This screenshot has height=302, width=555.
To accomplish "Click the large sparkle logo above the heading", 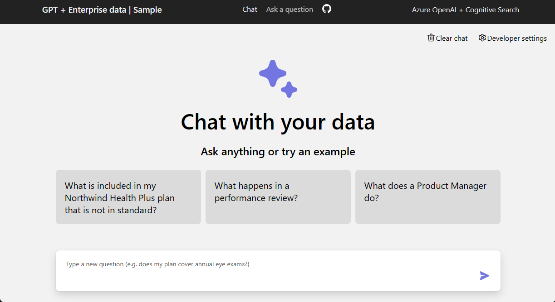I will coord(273,72).
